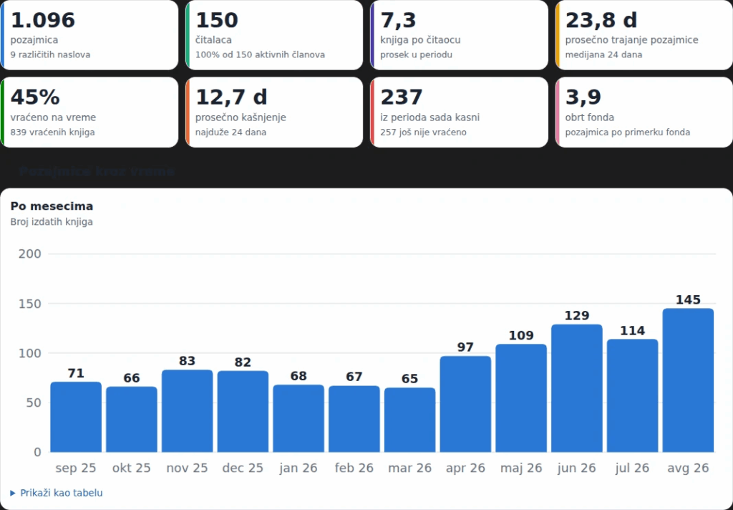Click the '100' y-axis label

click(30, 353)
